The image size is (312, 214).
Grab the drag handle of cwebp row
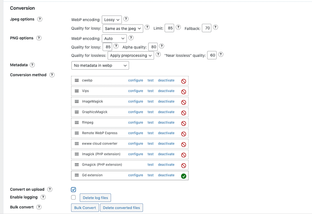[76, 81]
